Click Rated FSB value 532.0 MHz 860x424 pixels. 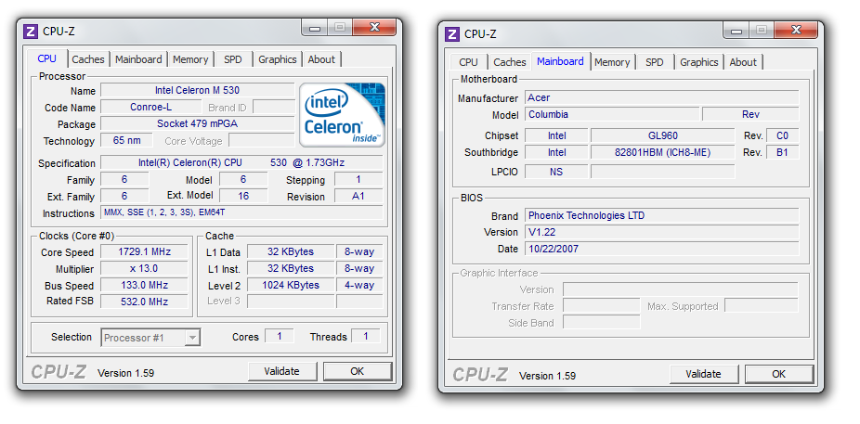pos(144,302)
